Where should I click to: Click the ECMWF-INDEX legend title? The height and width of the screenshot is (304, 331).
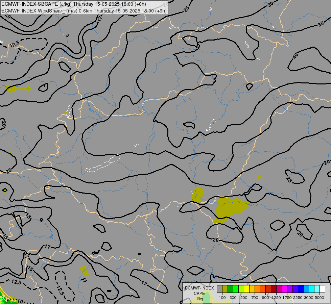(199, 288)
